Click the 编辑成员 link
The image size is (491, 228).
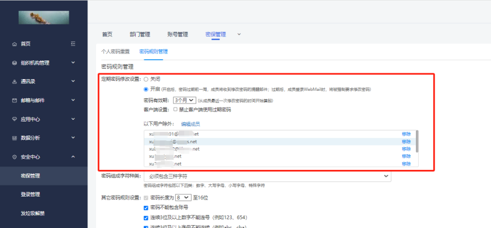click(190, 124)
